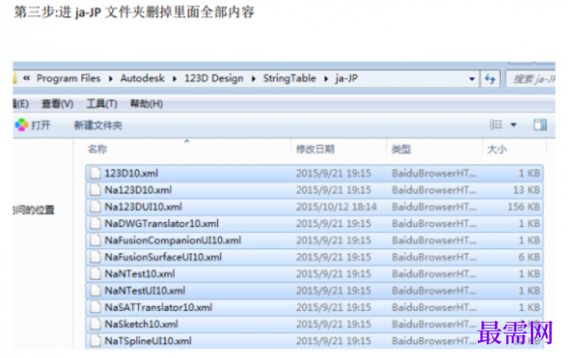
Task: Select file icon of Na123DUI10.xml
Action: point(96,207)
